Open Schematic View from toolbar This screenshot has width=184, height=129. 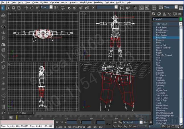click(147, 8)
